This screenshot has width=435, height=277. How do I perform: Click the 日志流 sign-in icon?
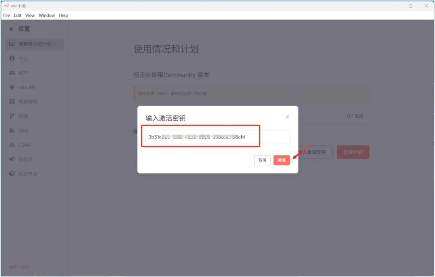[x=12, y=159]
